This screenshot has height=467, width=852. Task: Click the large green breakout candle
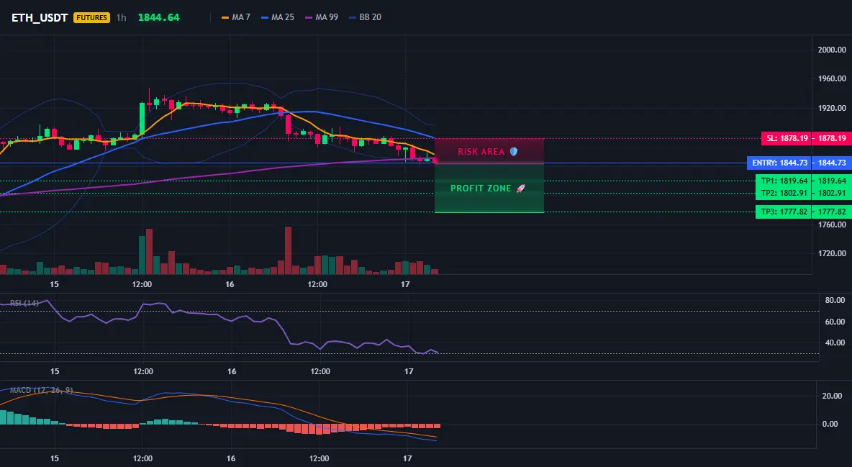(142, 117)
